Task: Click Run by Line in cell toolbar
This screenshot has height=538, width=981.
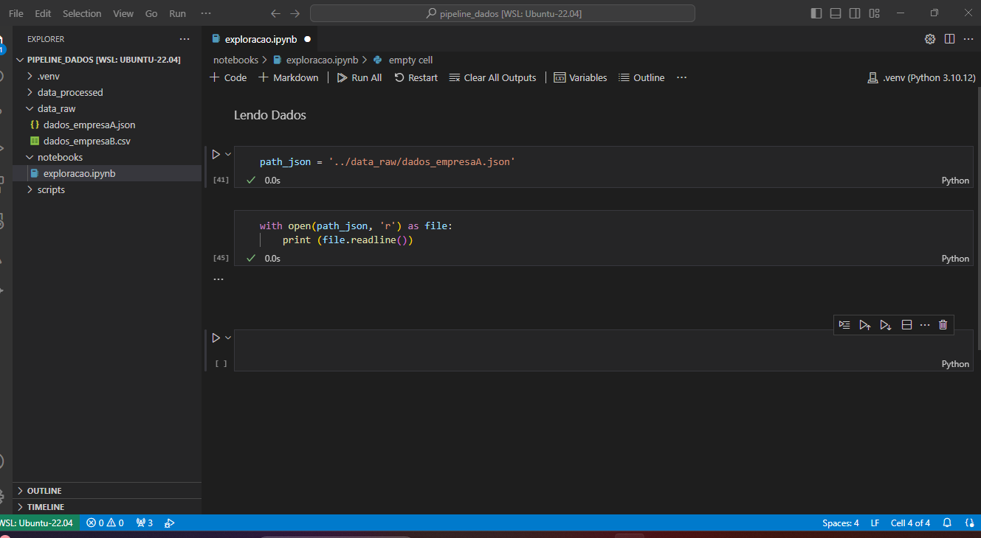Action: (x=844, y=325)
